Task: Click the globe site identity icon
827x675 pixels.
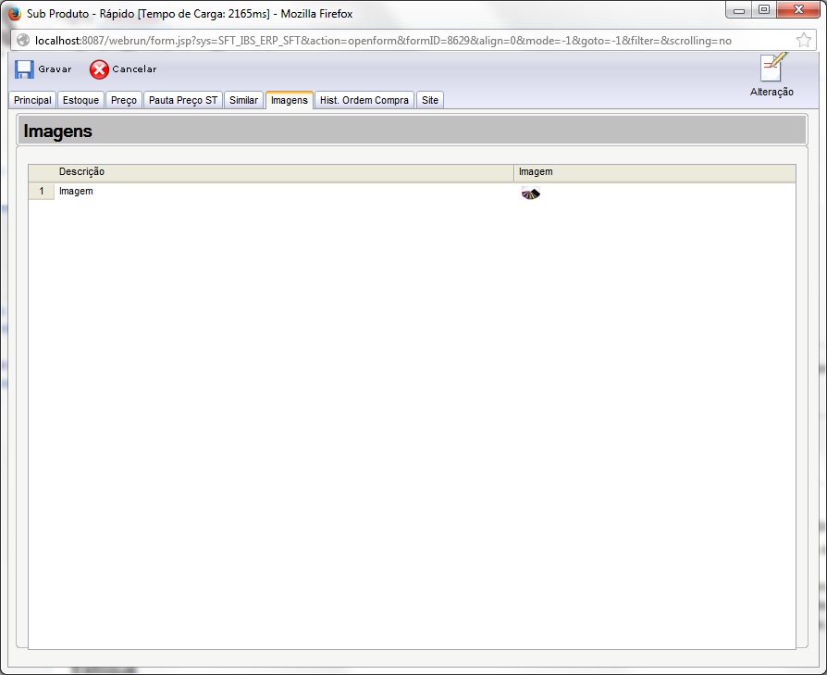Action: coord(23,40)
